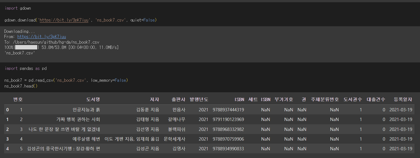Click the 부가기호 column header
This screenshot has height=158, width=420.
coord(284,99)
